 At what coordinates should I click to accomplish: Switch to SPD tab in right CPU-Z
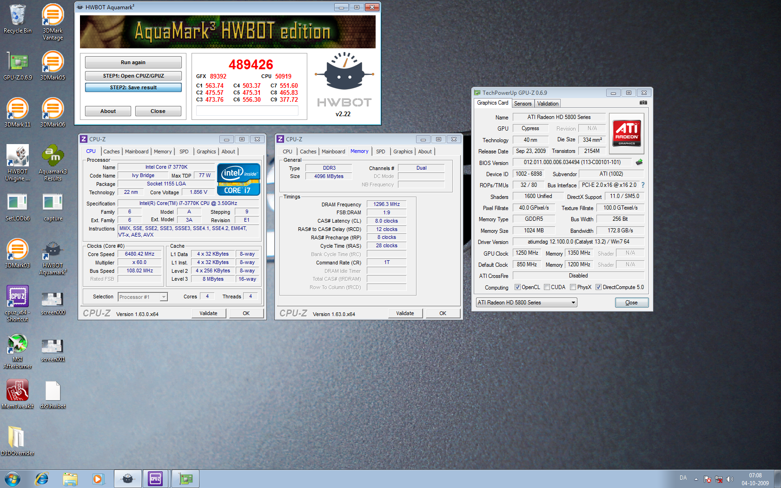click(381, 152)
